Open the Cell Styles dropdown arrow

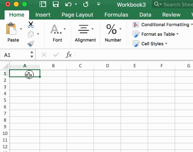(x=166, y=44)
